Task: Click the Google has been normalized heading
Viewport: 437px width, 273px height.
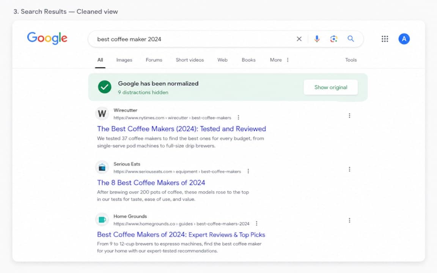Action: point(158,83)
